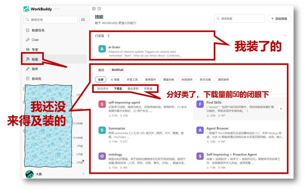Expand the 大鹏 account chevron

(x=83, y=174)
